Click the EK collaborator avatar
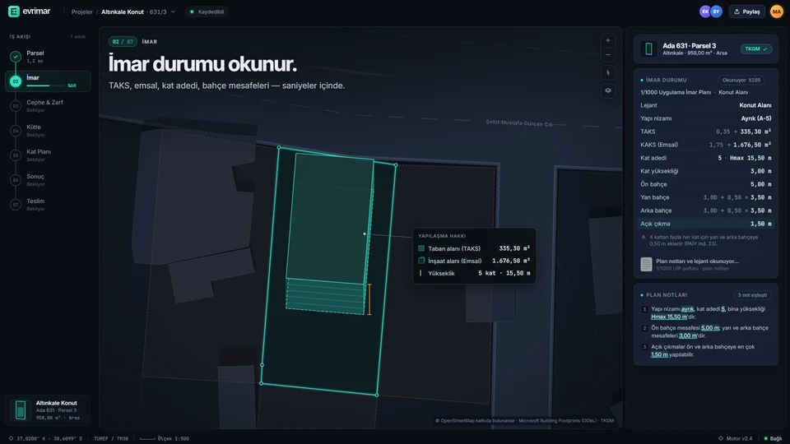 pyautogui.click(x=705, y=12)
